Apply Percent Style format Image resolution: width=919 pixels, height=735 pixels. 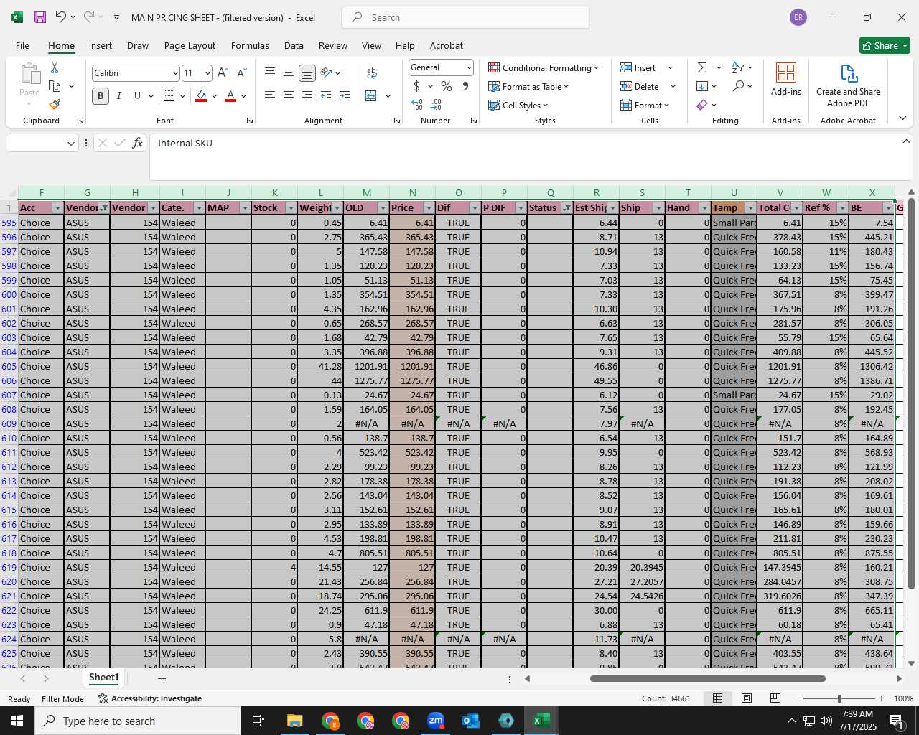[447, 86]
